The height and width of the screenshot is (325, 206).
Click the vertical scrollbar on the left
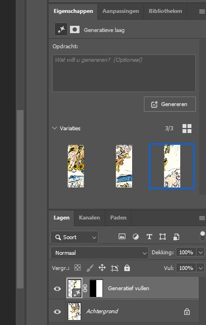(20, 199)
